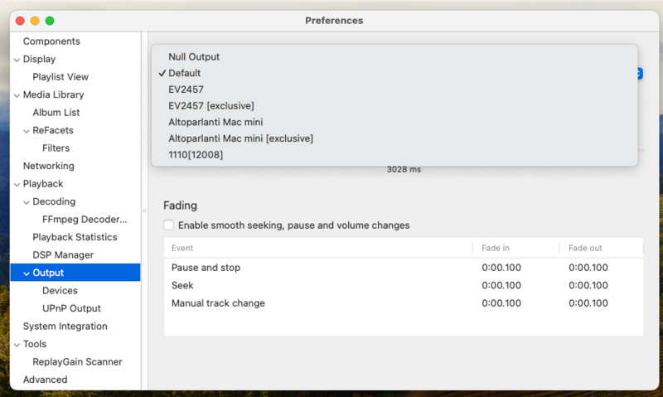This screenshot has width=663, height=397.
Task: Click the yellow minimize window button
Action: [x=35, y=21]
